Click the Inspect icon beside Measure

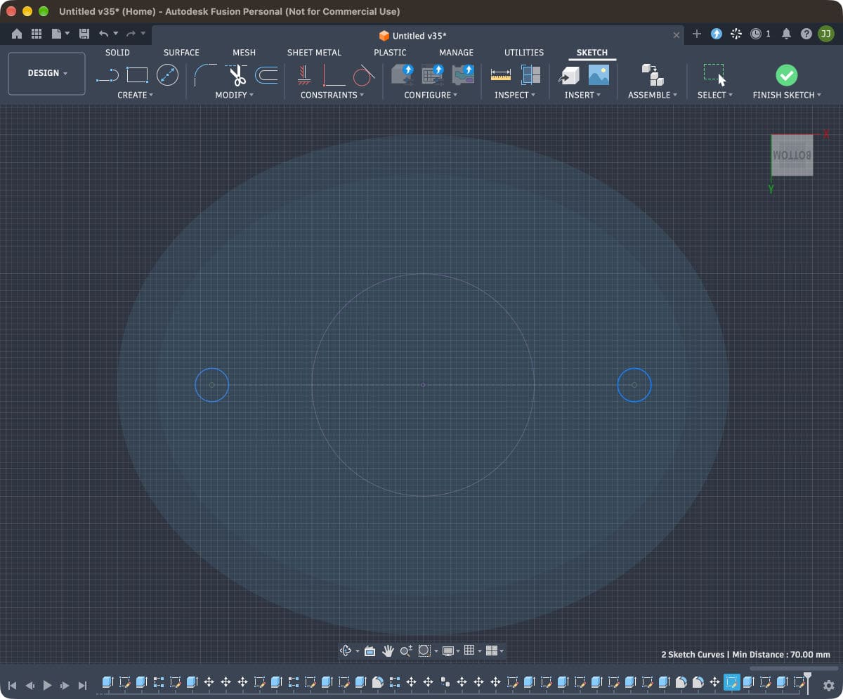coord(530,75)
